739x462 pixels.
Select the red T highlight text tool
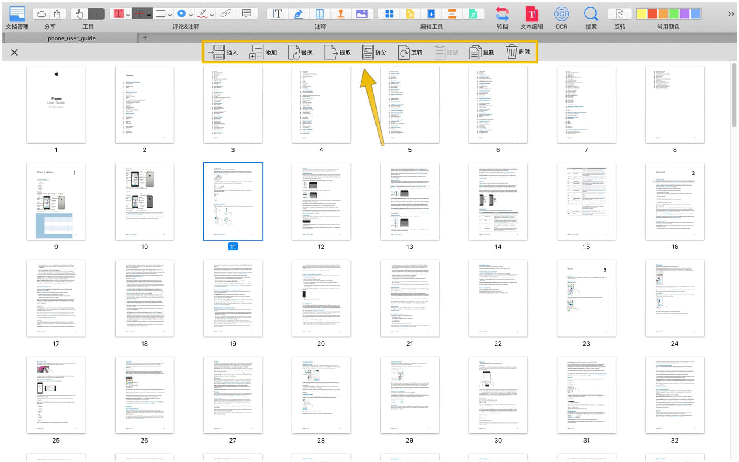point(118,14)
